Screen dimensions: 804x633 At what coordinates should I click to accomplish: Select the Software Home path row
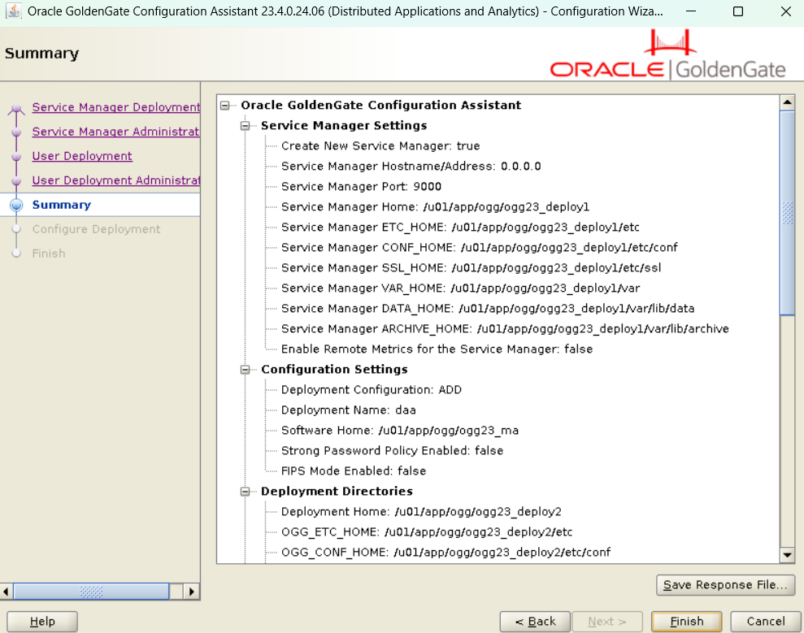click(x=399, y=431)
